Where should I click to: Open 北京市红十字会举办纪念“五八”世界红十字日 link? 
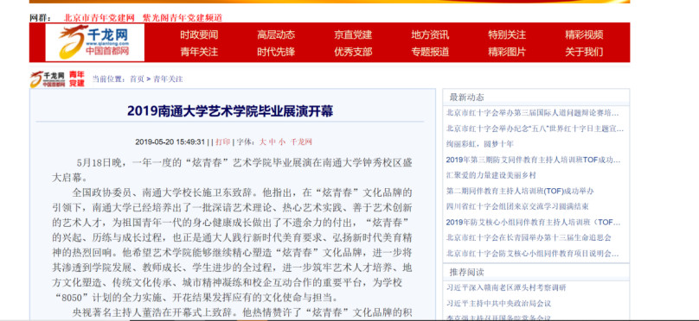click(535, 129)
